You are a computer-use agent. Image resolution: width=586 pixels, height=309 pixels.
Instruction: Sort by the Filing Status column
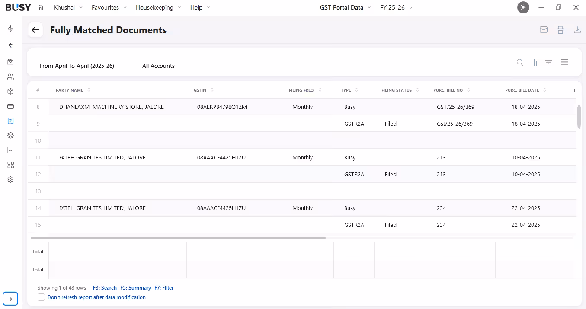click(400, 90)
